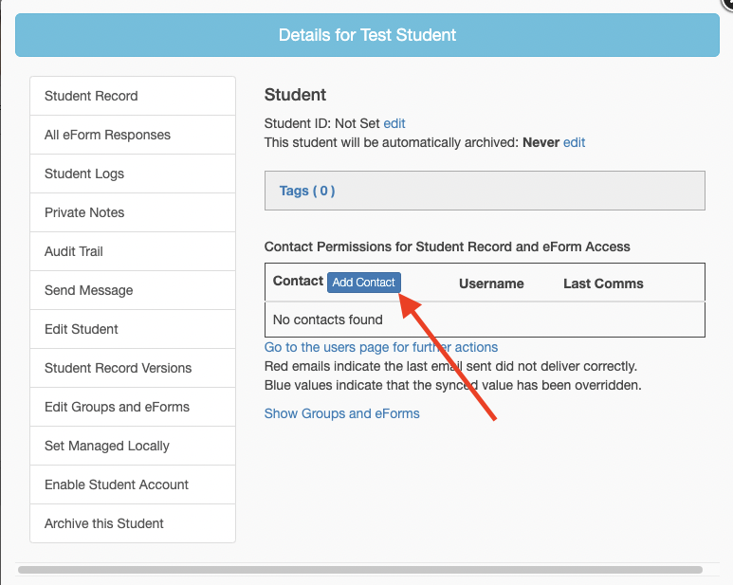Close the dialog using top-right icon
Image resolution: width=733 pixels, height=585 pixels.
coord(726,4)
